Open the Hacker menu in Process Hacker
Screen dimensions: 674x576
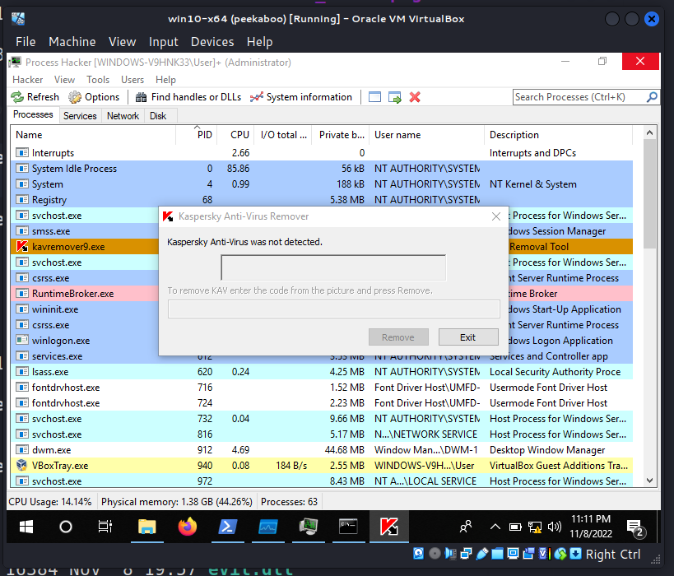[27, 80]
